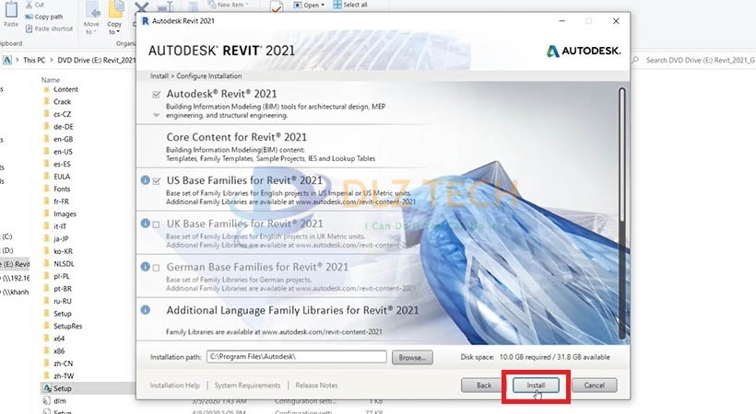The image size is (756, 414).
Task: Go Back in the Revit installer
Action: 484,385
